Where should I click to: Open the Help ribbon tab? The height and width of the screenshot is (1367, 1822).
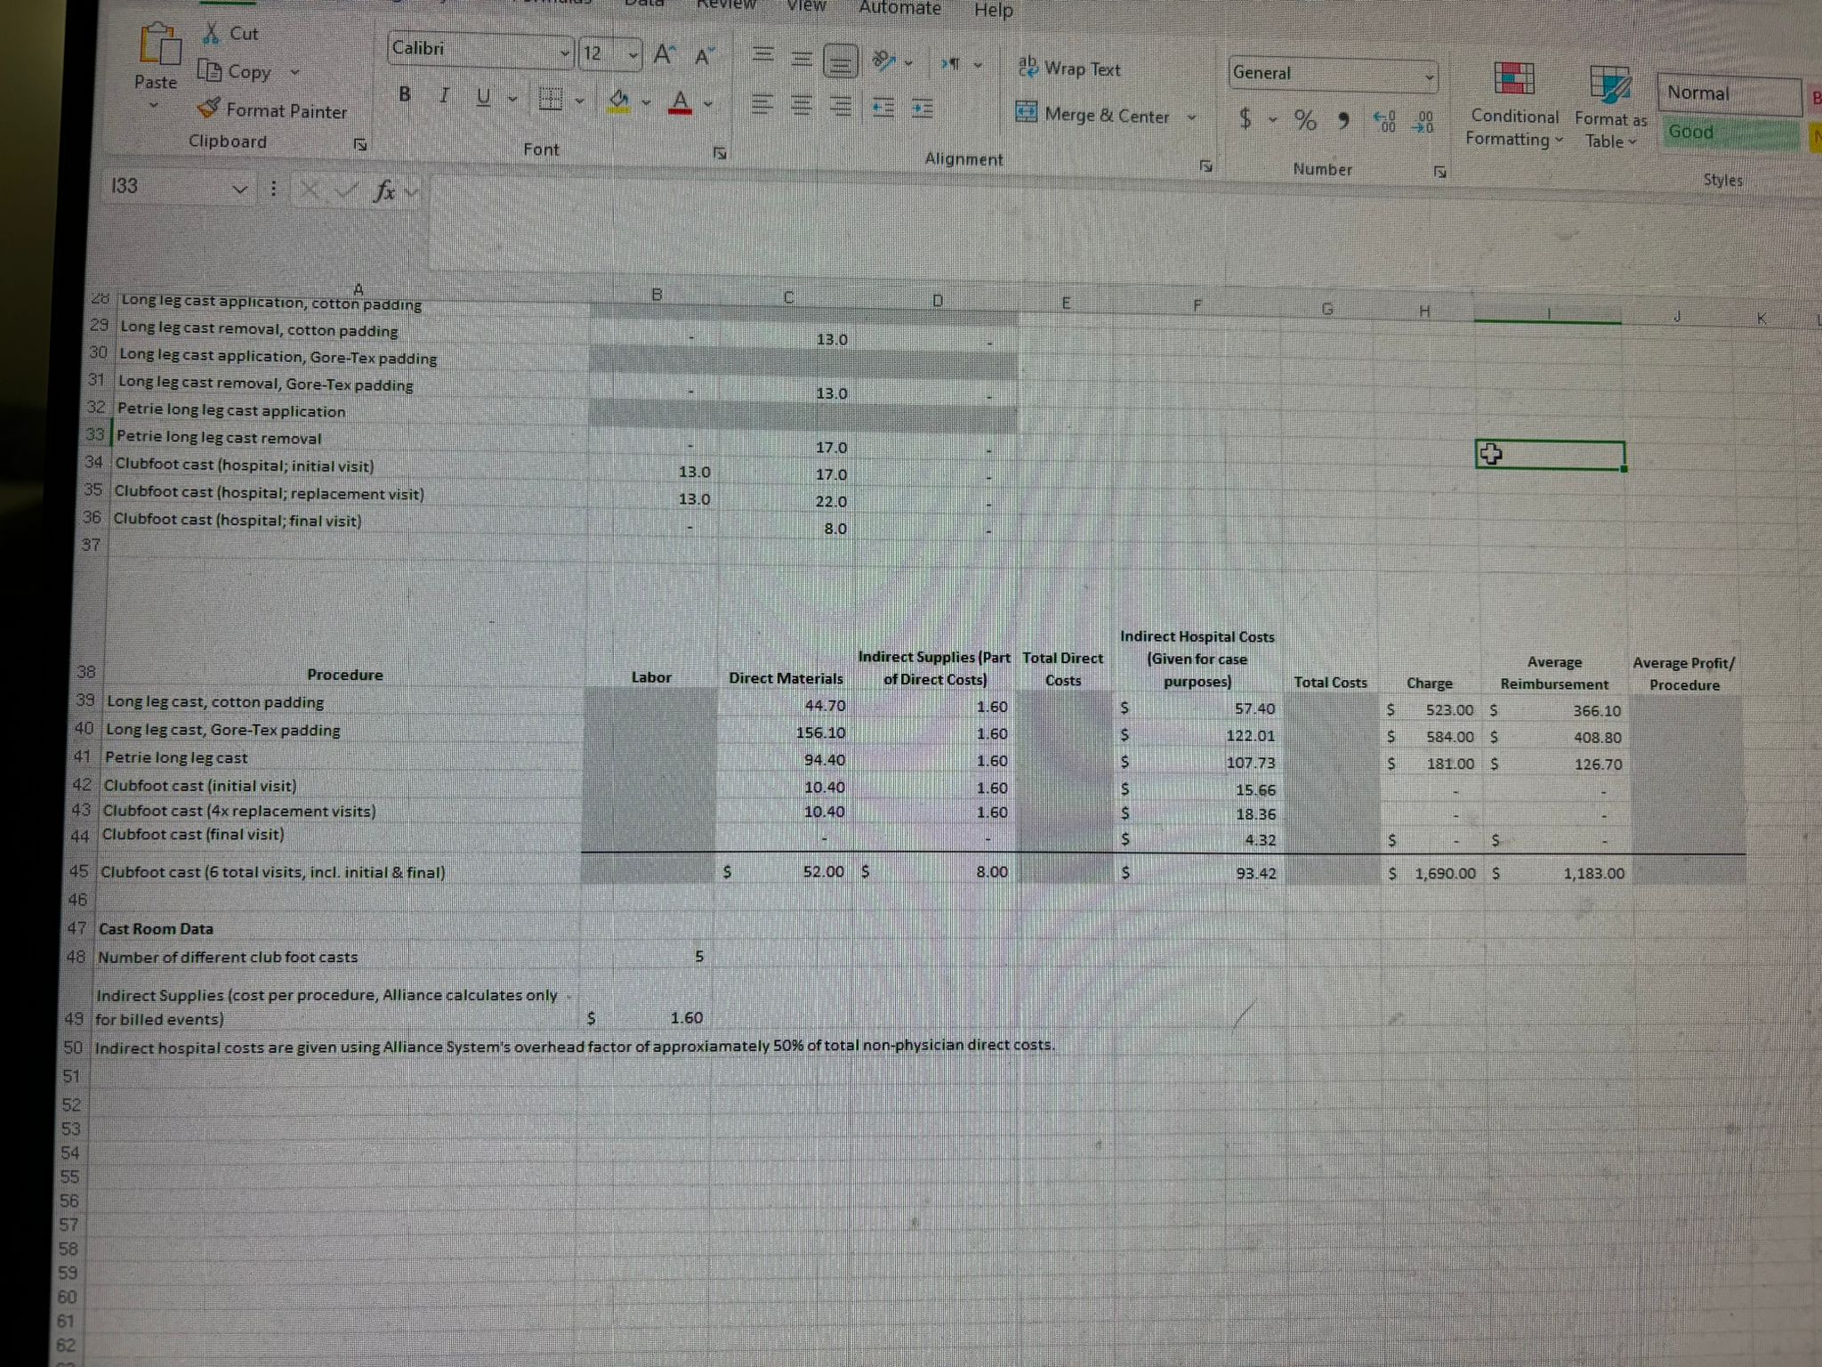[994, 11]
